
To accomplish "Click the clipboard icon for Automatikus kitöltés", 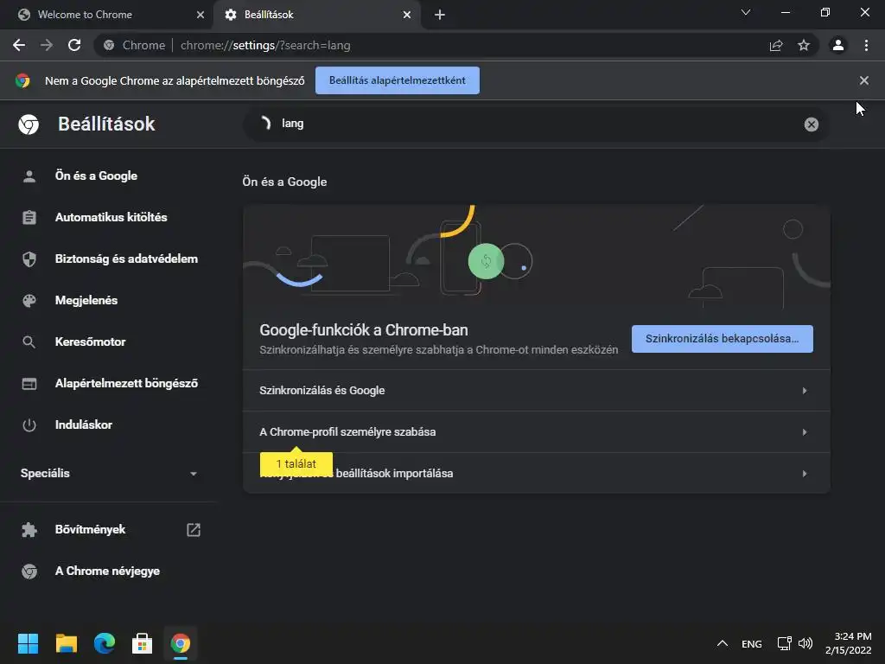I will tap(29, 217).
